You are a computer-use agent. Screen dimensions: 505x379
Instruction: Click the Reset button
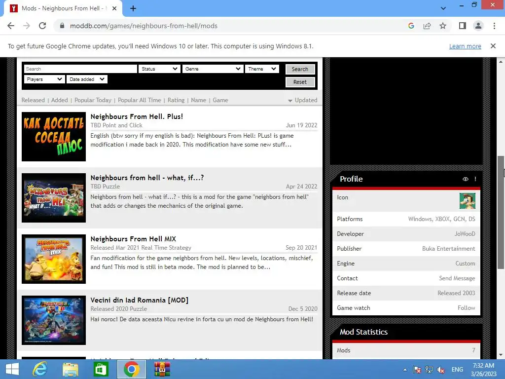[x=300, y=82]
